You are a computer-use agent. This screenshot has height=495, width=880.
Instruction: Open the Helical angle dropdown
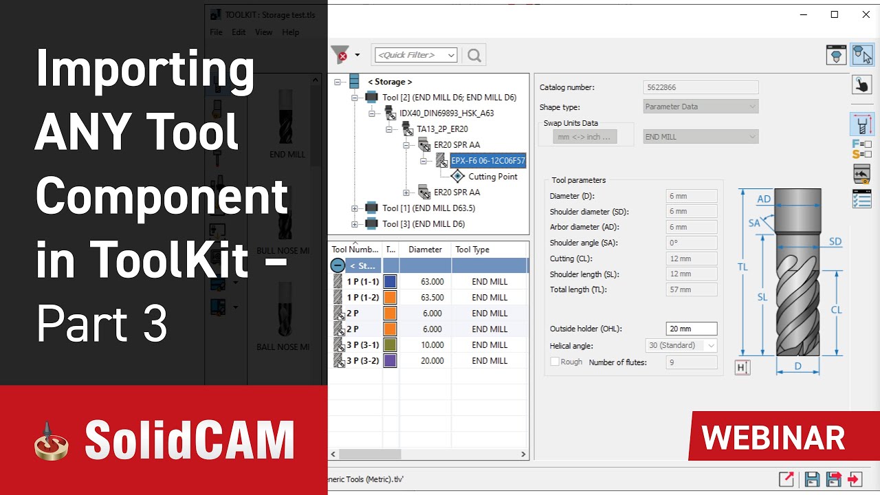(x=711, y=346)
